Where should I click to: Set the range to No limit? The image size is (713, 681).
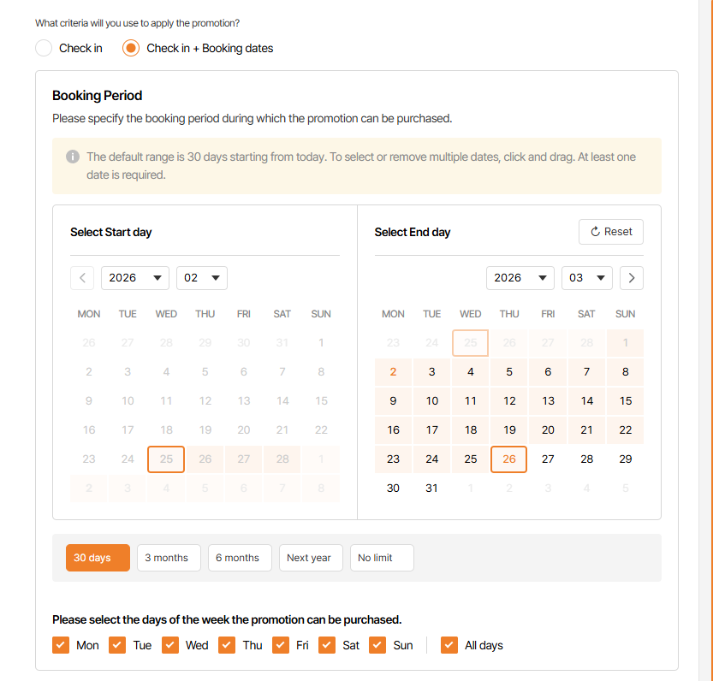pos(382,558)
